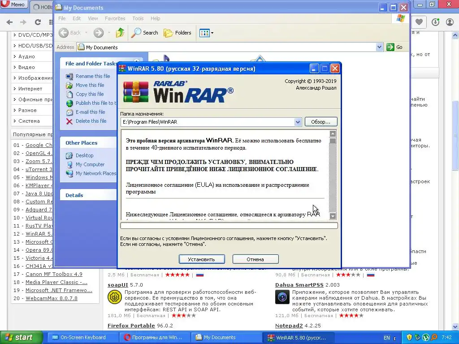The width and height of the screenshot is (459, 344).
Task: Open the Notepad2 program link
Action: click(289, 326)
